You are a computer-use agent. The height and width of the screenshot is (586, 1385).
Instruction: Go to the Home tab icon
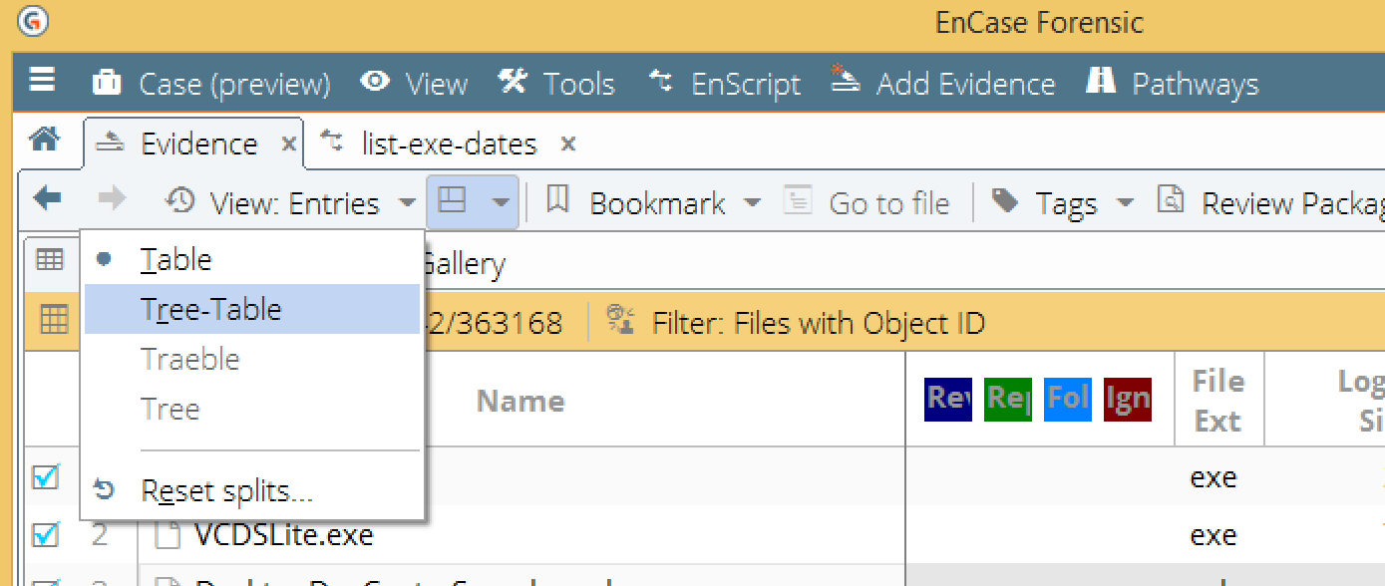(44, 141)
